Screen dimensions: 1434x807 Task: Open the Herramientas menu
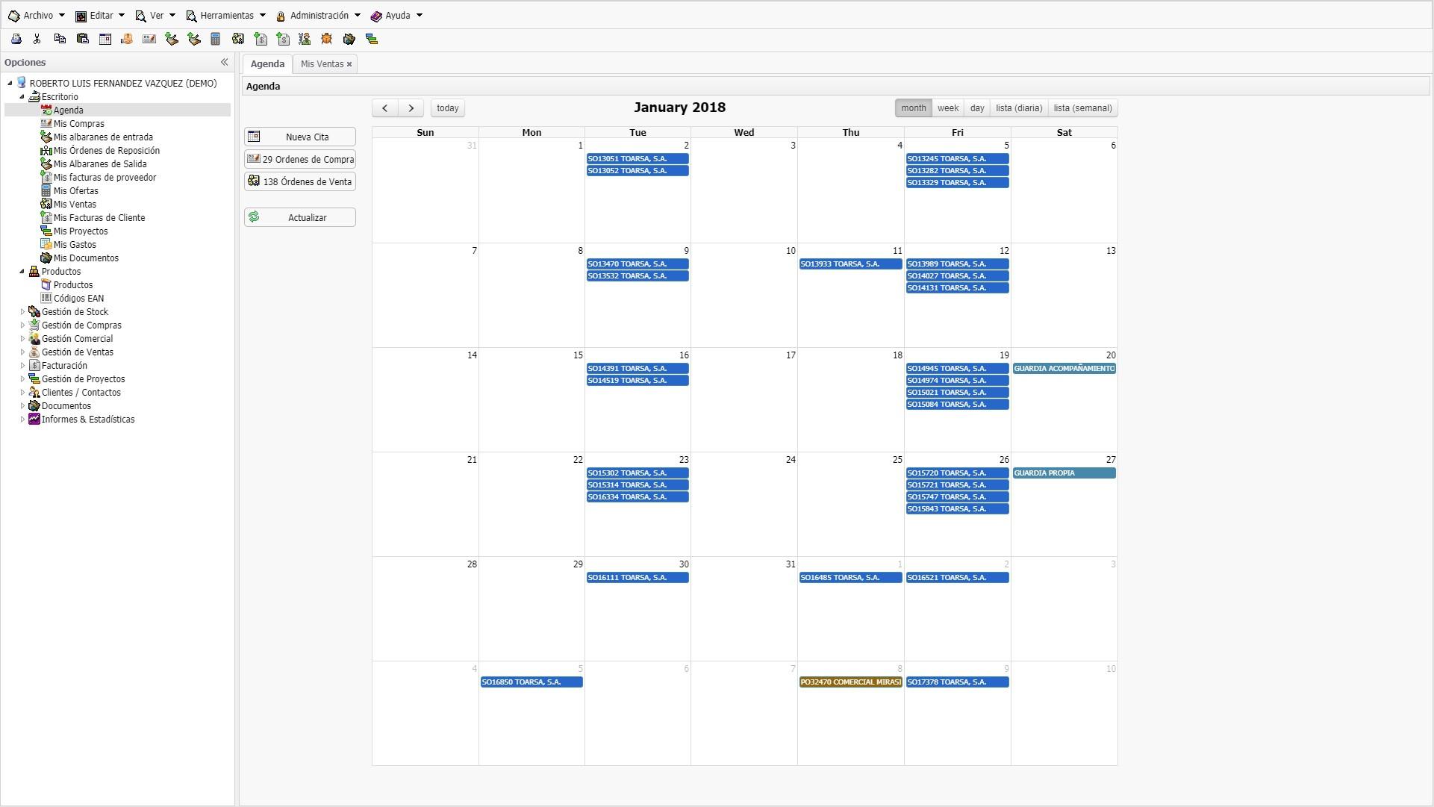tap(225, 16)
